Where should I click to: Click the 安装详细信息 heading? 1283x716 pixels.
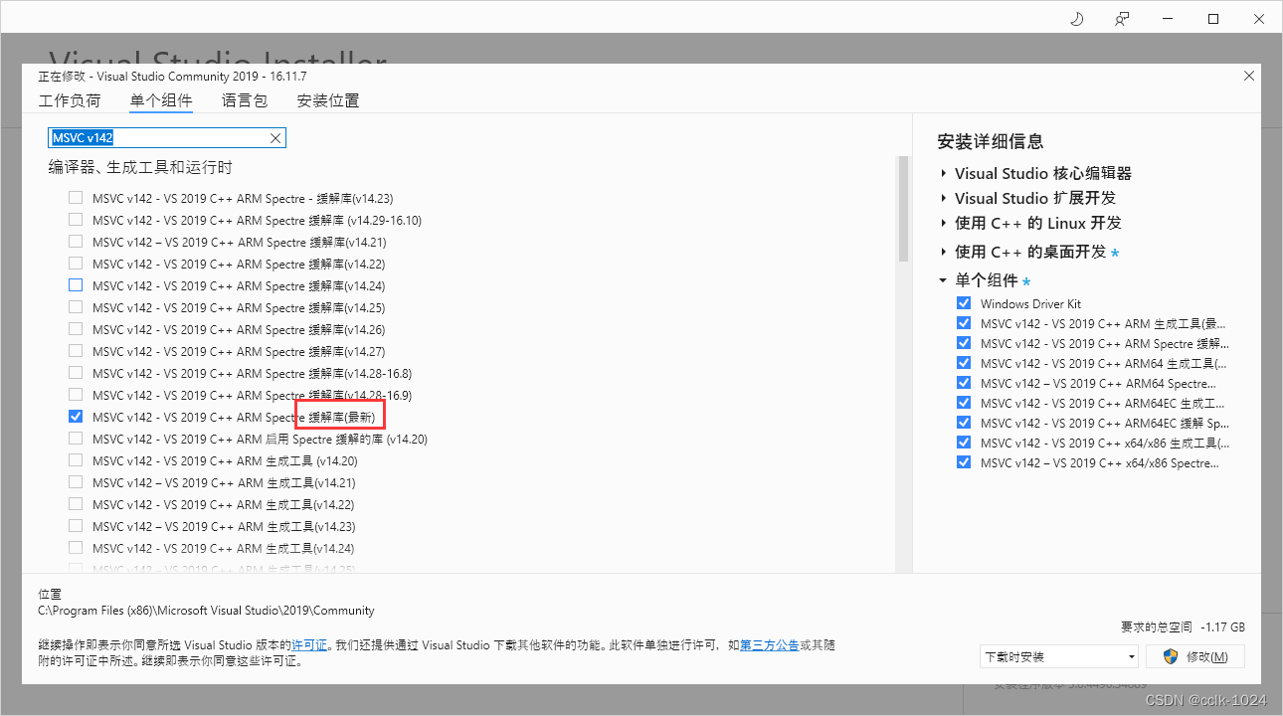(x=991, y=141)
